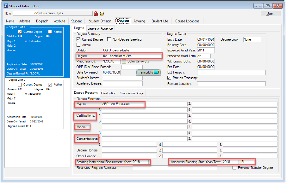The height and width of the screenshot is (183, 286).
Task: Go to the Graduation Stage tab
Action: tap(132, 93)
